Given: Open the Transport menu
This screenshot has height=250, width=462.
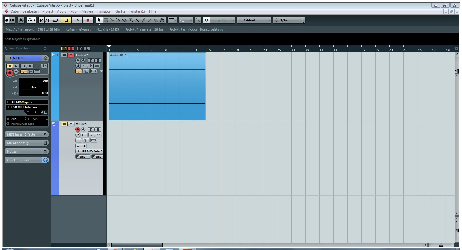Looking at the screenshot, I should point(104,11).
